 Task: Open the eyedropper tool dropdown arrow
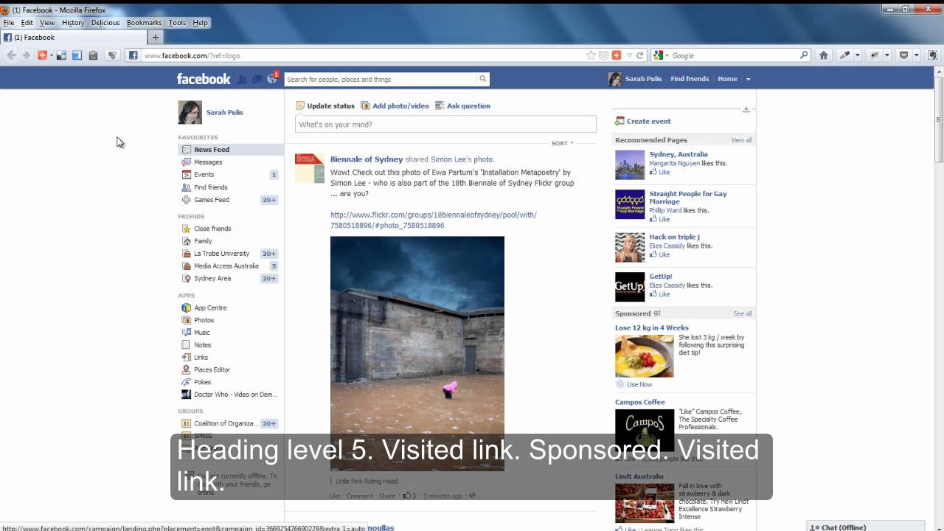point(858,55)
